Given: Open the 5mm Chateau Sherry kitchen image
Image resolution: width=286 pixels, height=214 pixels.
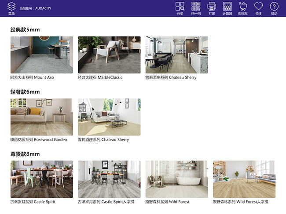Looking at the screenshot, I should coord(177,55).
